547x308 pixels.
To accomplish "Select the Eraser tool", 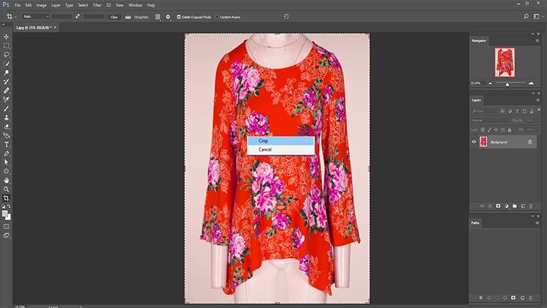I will 6,127.
